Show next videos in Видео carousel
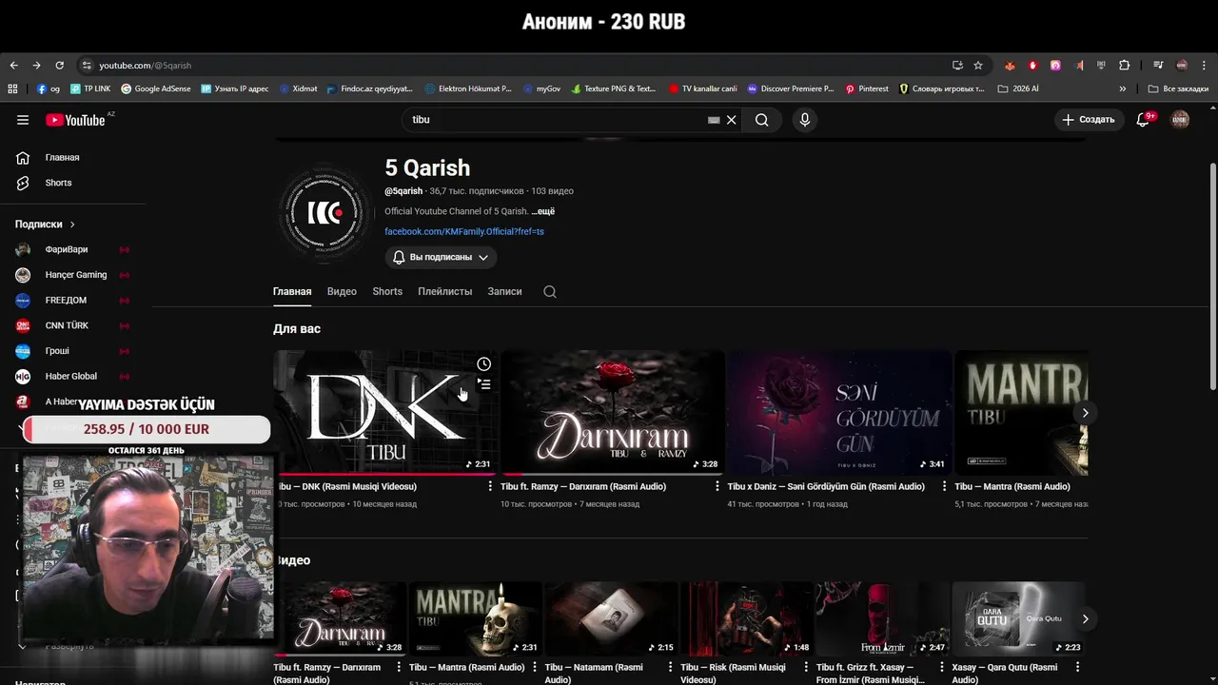Screen dimensions: 1218x685 [x=1085, y=619]
